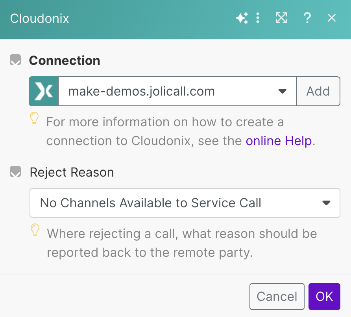351x317 pixels.
Task: Click the Cloudonix title in the header
Action: tap(40, 18)
